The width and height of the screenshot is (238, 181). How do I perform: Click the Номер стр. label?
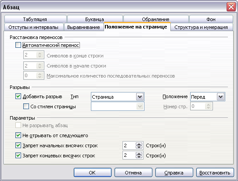175,106
